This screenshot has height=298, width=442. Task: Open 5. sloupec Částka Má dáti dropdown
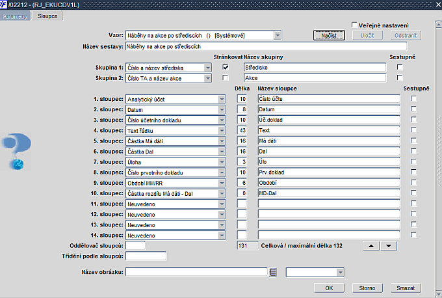222,141
